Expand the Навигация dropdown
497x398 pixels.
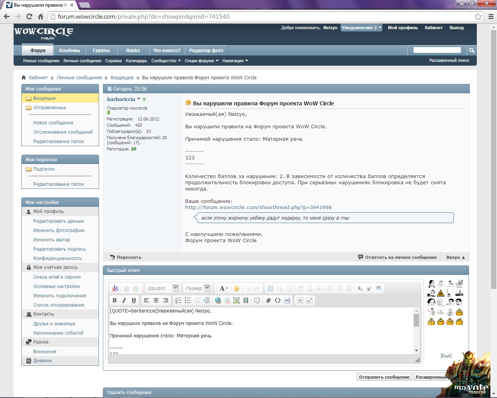pos(235,61)
